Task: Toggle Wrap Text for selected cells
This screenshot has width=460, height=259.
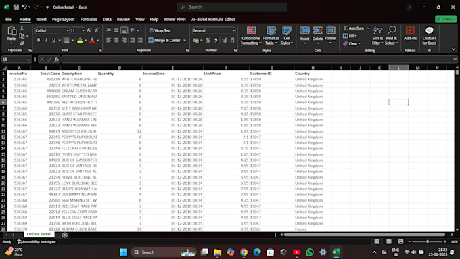Action: click(x=160, y=30)
